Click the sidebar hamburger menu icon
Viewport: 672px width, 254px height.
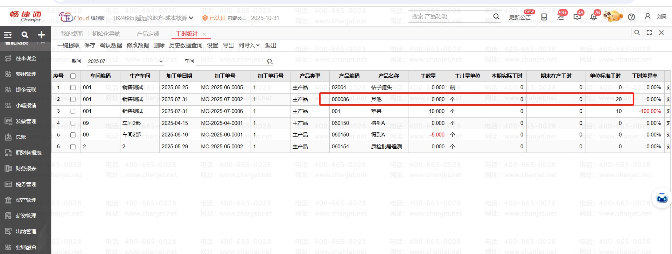(8, 35)
